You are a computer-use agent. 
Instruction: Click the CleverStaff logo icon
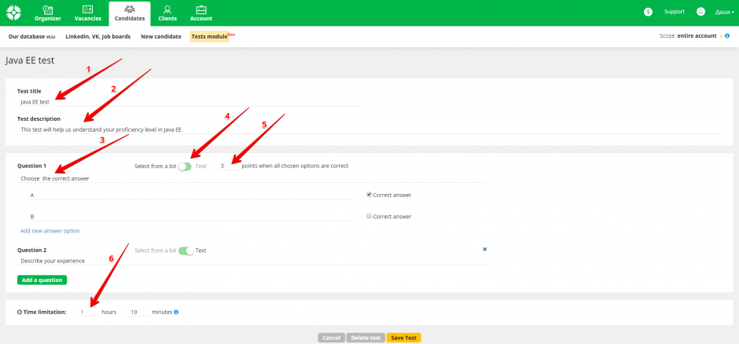pos(14,13)
